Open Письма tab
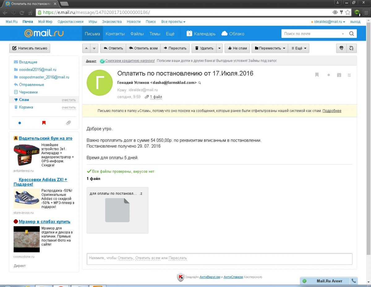The image size is (371, 287). click(92, 34)
